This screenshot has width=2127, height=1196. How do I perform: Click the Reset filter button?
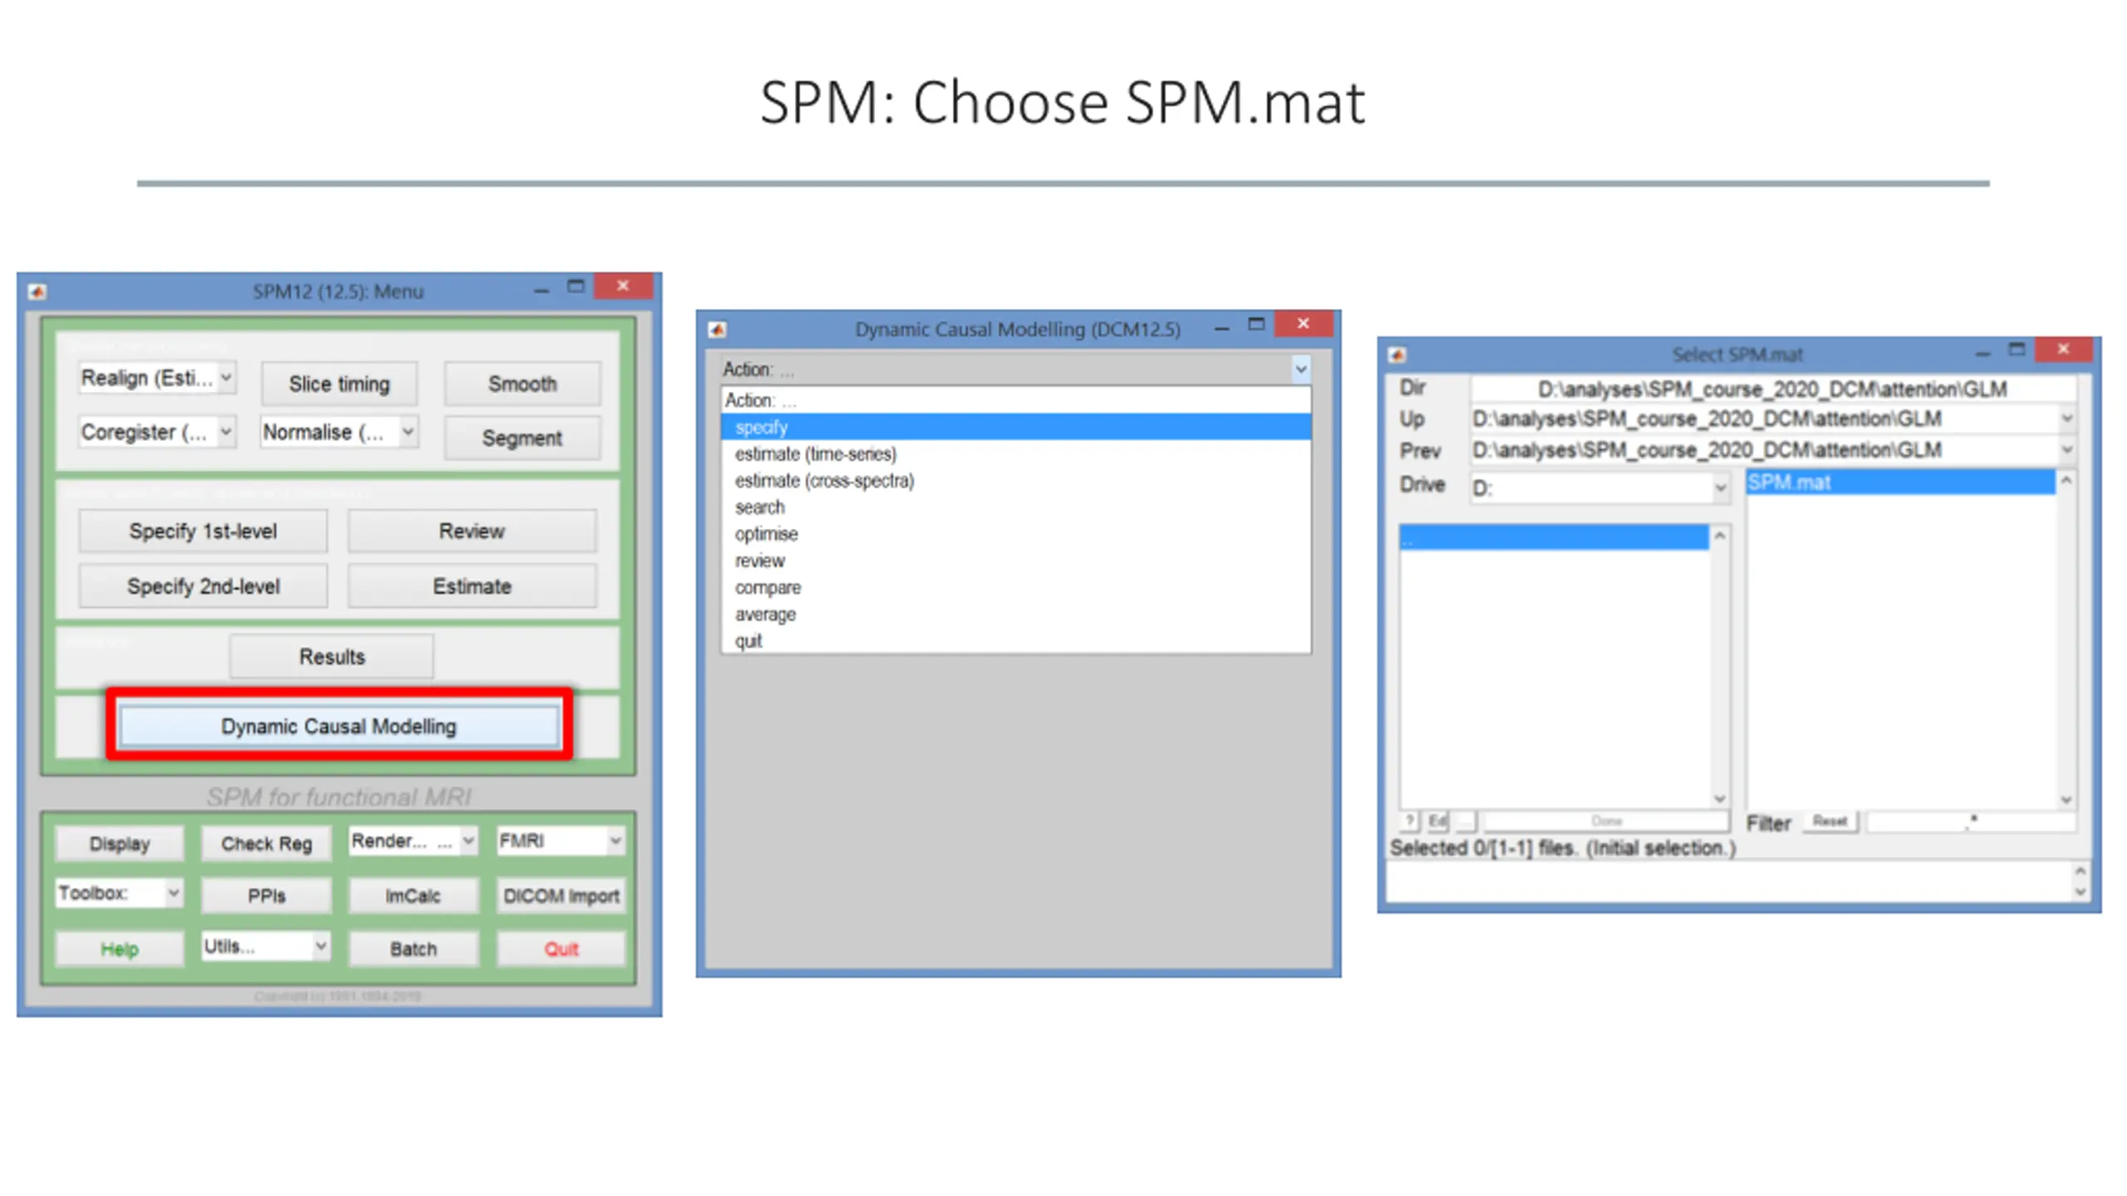pyautogui.click(x=1830, y=821)
